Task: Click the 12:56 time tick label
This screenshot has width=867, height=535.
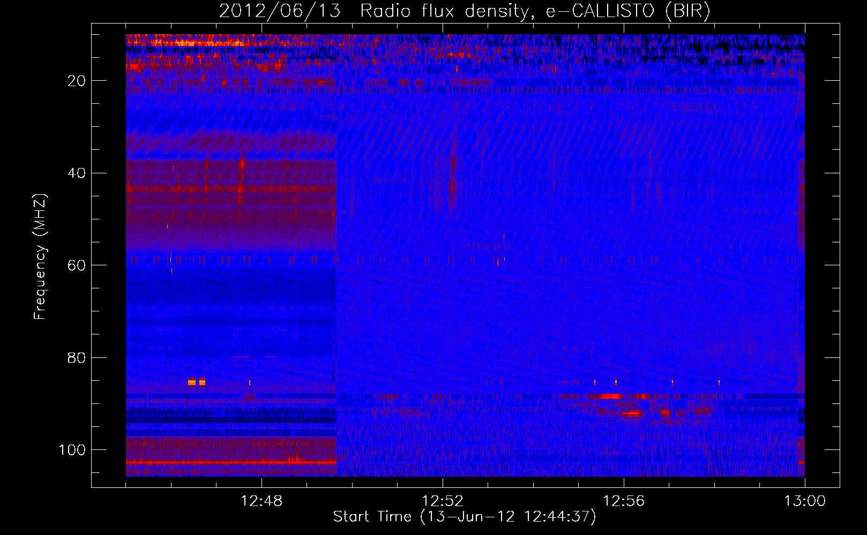Action: tap(624, 501)
